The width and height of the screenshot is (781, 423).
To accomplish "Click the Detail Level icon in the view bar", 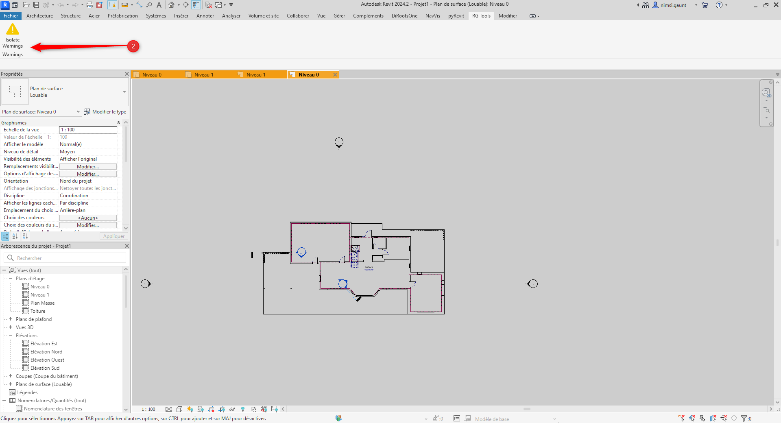I will pyautogui.click(x=169, y=409).
